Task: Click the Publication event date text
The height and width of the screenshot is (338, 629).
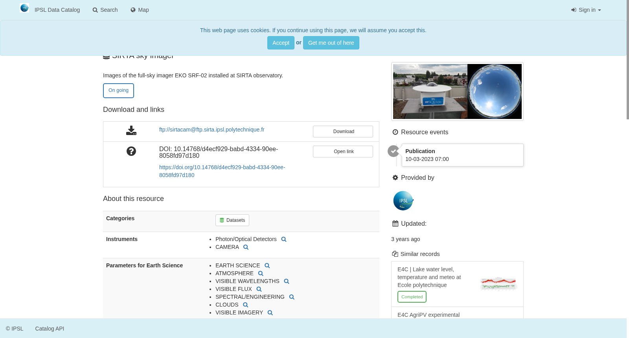Action: click(427, 159)
